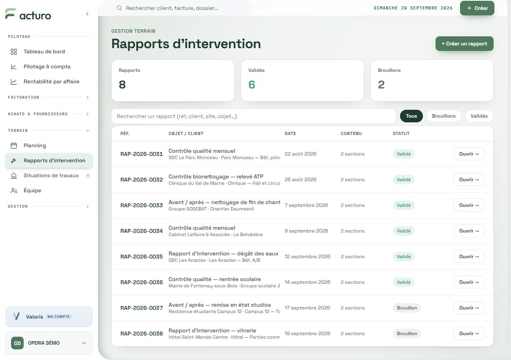511x360 pixels.
Task: Open the Équipe page
Action: [49, 191]
